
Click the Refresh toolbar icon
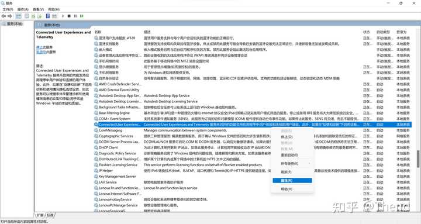[x=33, y=16]
